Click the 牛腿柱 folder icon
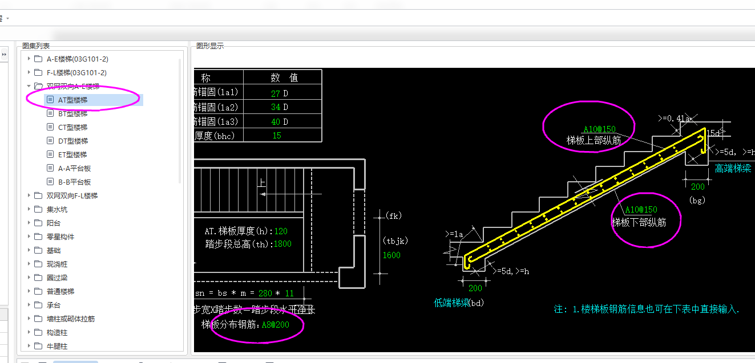The image size is (755, 363). click(x=38, y=346)
